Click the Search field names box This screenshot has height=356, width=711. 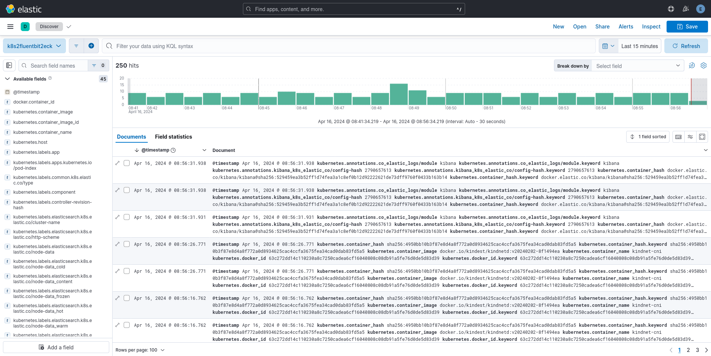53,65
